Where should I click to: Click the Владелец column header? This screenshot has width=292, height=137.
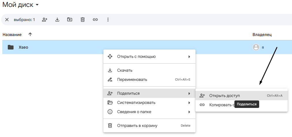(x=262, y=35)
